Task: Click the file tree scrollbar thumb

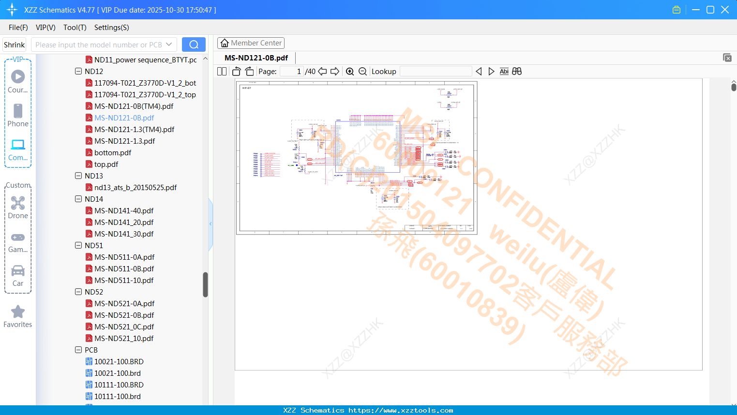Action: tap(205, 285)
